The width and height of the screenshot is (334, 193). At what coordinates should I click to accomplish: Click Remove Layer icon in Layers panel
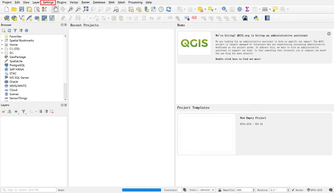[52, 112]
